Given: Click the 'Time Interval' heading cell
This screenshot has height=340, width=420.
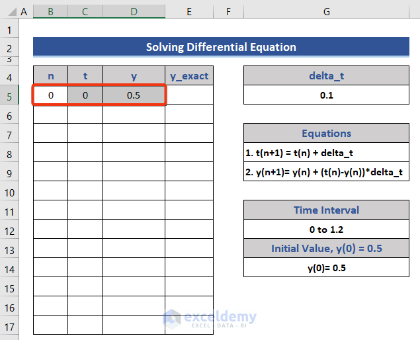Looking at the screenshot, I should [327, 210].
